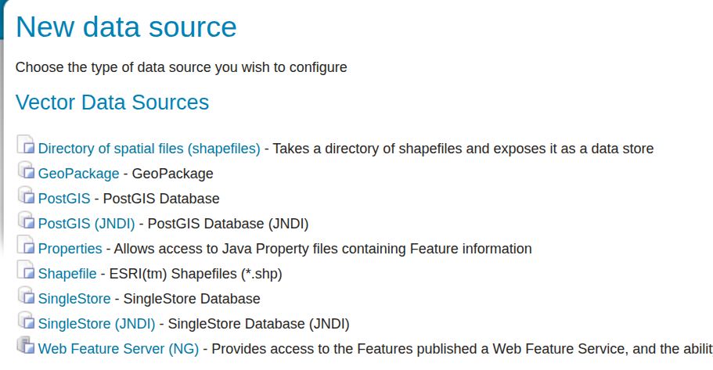Open Directory of spatial files (shapefiles) link
This screenshot has height=370, width=713.
(149, 149)
